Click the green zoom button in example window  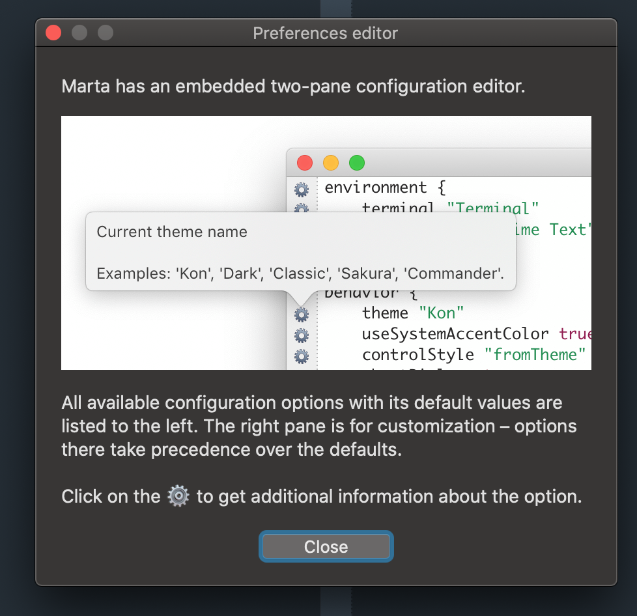pyautogui.click(x=356, y=163)
